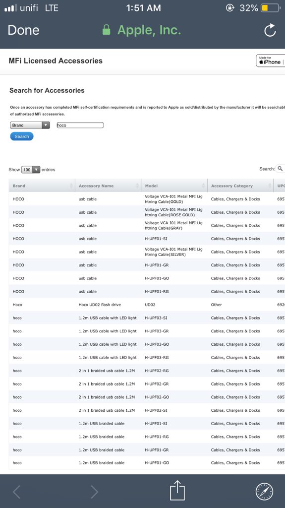Screen dimensions: 285x508
Task: Click the UD02 model cell
Action: (x=150, y=305)
